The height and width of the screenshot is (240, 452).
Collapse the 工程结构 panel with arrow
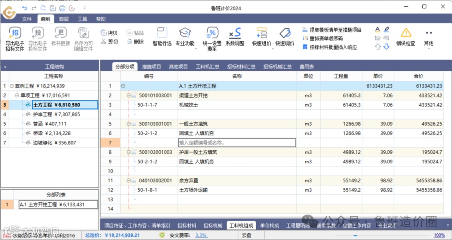pos(5,67)
